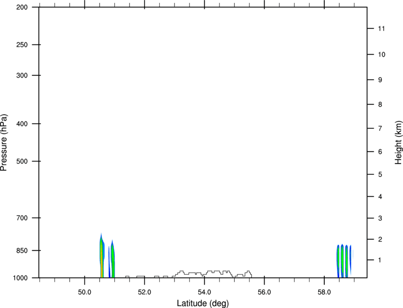This screenshot has width=403, height=308.
Task: Click the 5 km height label
Action: click(380, 175)
